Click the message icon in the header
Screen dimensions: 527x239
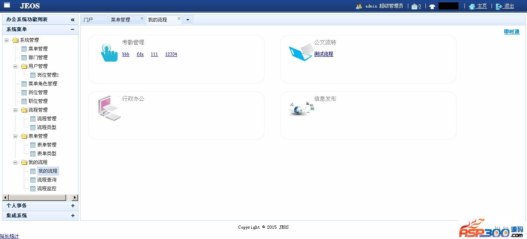pos(414,6)
